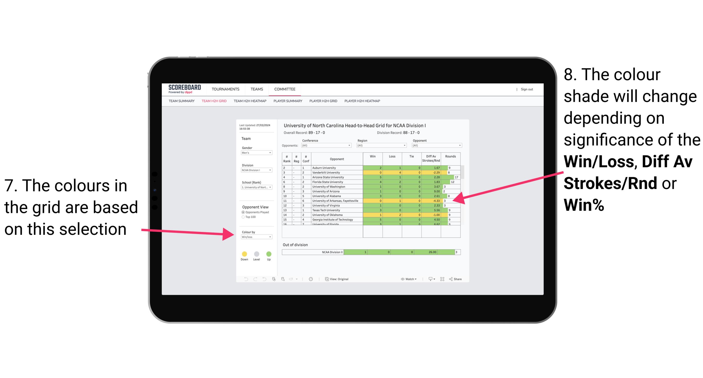Click the screen/display icon in toolbar

tap(430, 278)
